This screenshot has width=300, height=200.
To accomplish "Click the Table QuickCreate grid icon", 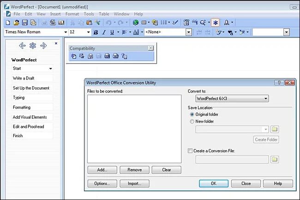I will pos(144,23).
